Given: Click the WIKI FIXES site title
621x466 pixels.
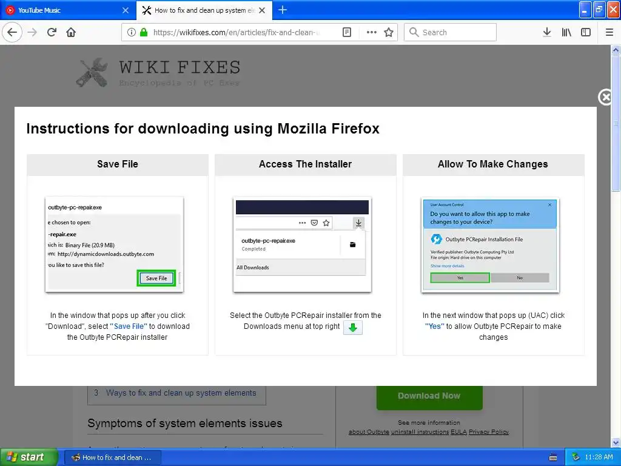Looking at the screenshot, I should tap(180, 67).
